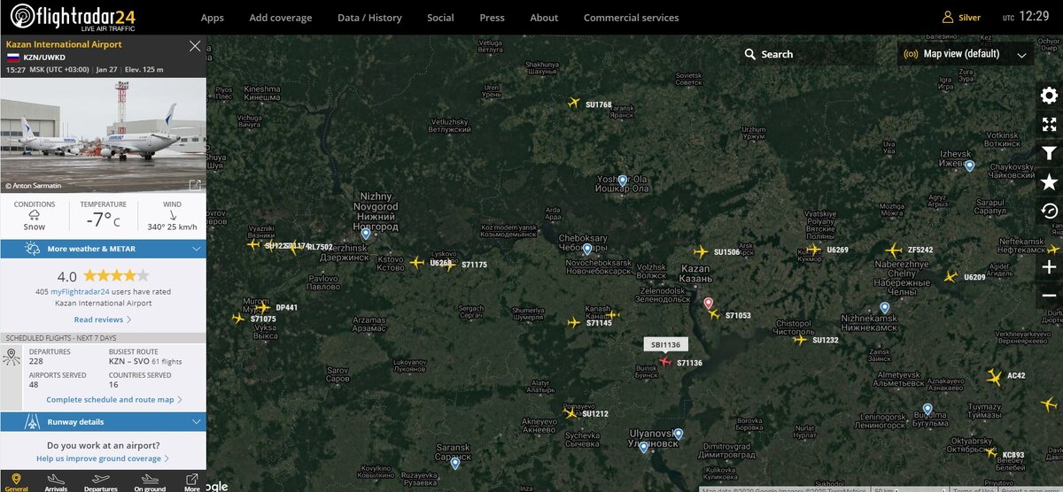Click the 4.0 star rating
Viewport: 1063px width, 492px height.
pyautogui.click(x=103, y=275)
